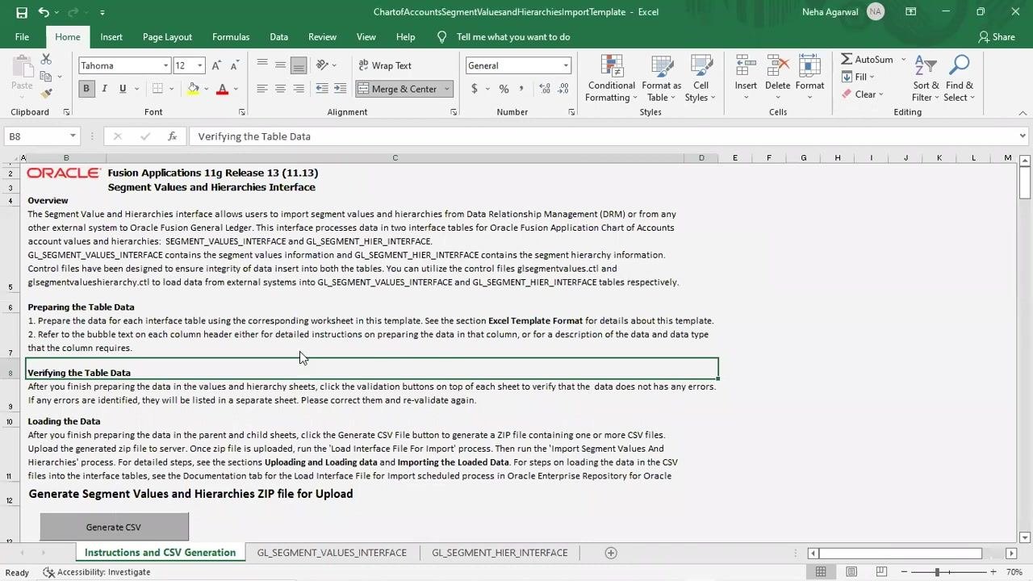Viewport: 1033px width, 581px height.
Task: Open the GL_SEGMENT_VALUES_INTERFACE sheet tab
Action: (x=332, y=553)
